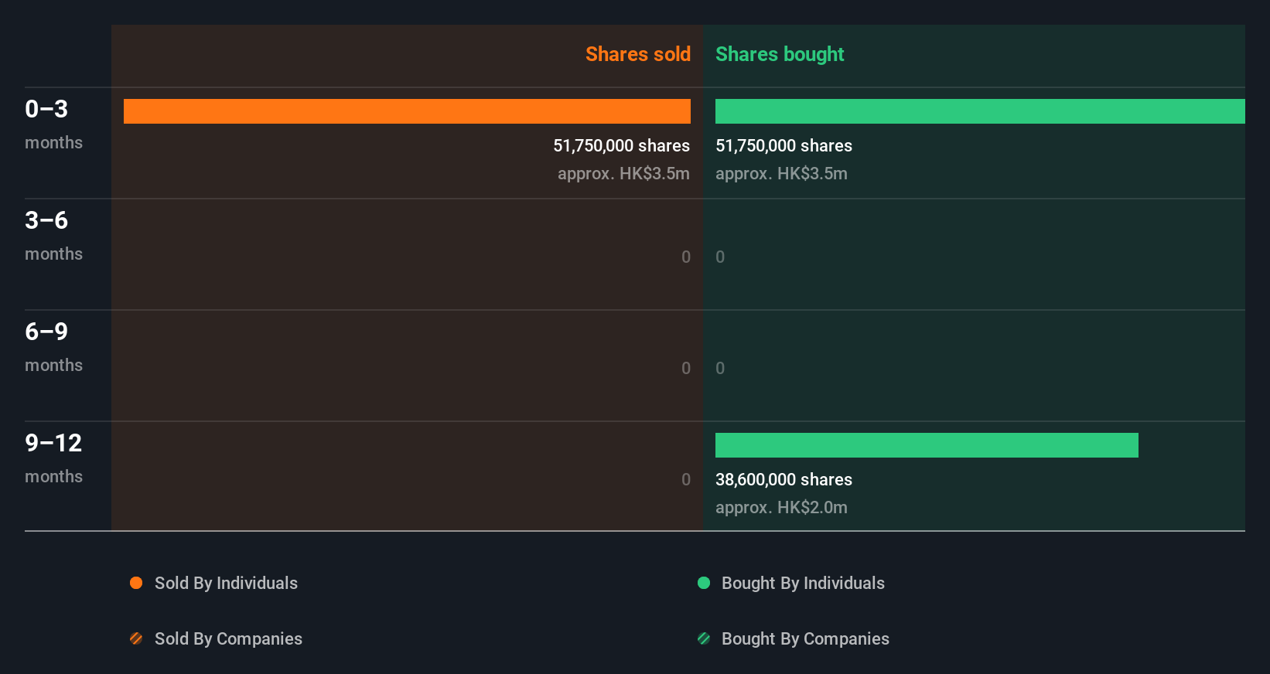Screen dimensions: 1270x674
Task: Click the green Bought By Individuals legend dot
Action: click(704, 583)
